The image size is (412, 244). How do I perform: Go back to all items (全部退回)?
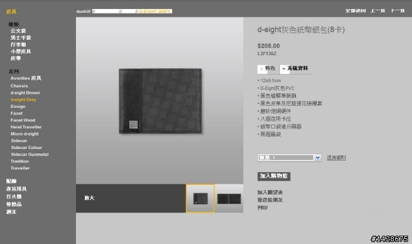click(355, 11)
